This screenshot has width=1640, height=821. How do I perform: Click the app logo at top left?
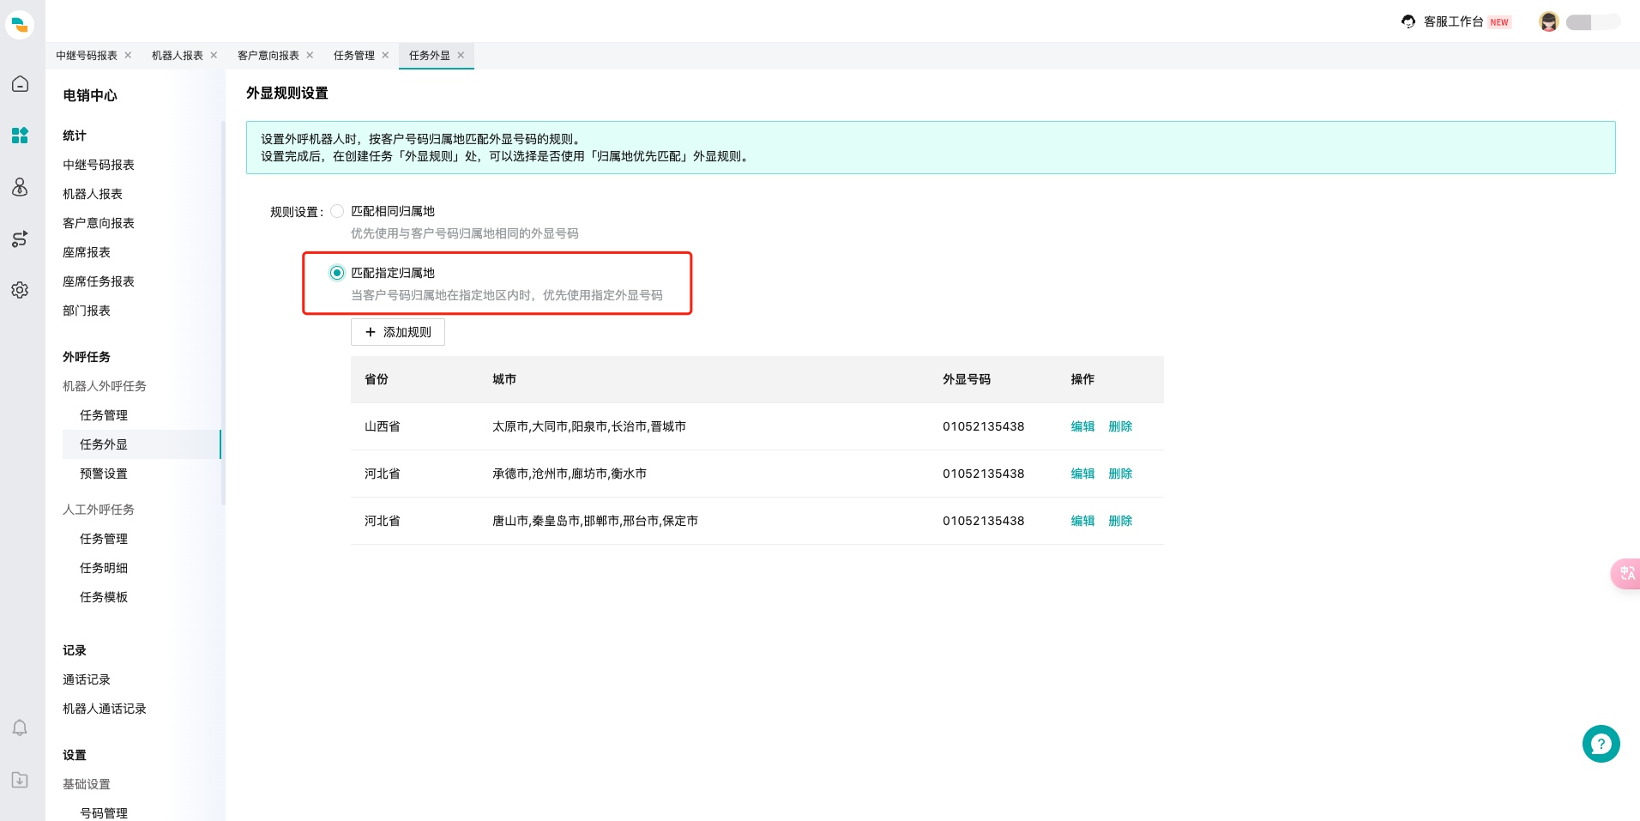point(20,25)
